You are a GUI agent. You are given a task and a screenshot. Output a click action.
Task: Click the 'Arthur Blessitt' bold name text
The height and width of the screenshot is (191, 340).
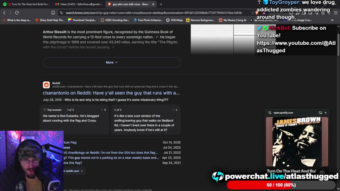point(55,32)
